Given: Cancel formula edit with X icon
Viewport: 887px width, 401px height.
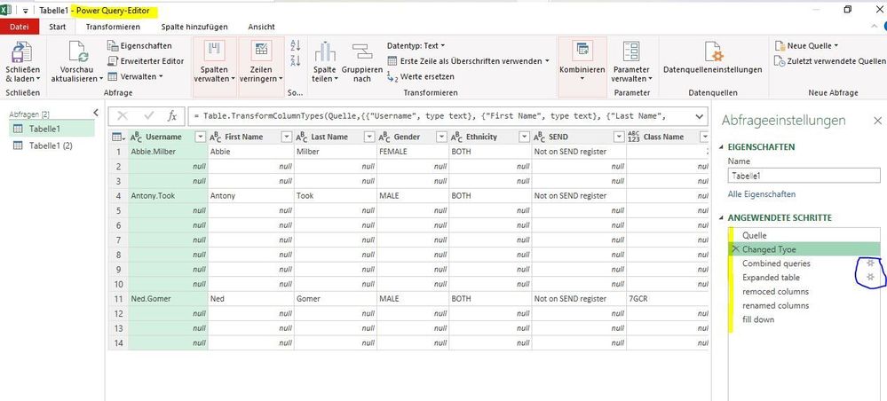Looking at the screenshot, I should (122, 116).
